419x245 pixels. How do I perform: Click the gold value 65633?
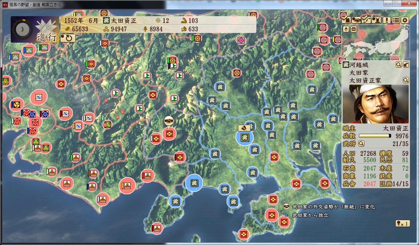point(80,29)
